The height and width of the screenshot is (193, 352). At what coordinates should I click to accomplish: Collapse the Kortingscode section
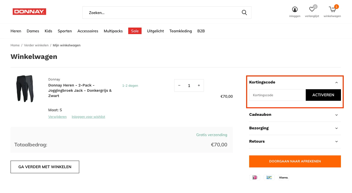point(336,82)
